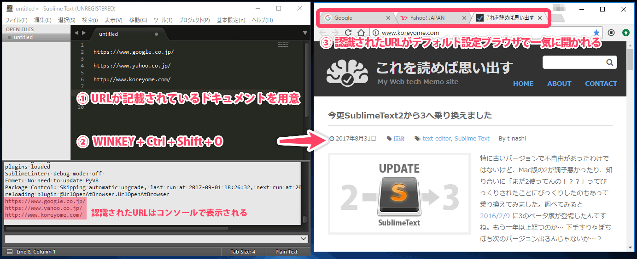This screenshot has width=637, height=259.
Task: Click the console vertical scrollbar
Action: coord(304,220)
